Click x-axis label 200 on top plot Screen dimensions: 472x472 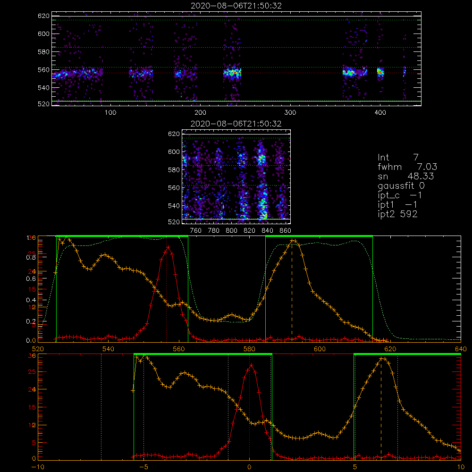[200, 113]
